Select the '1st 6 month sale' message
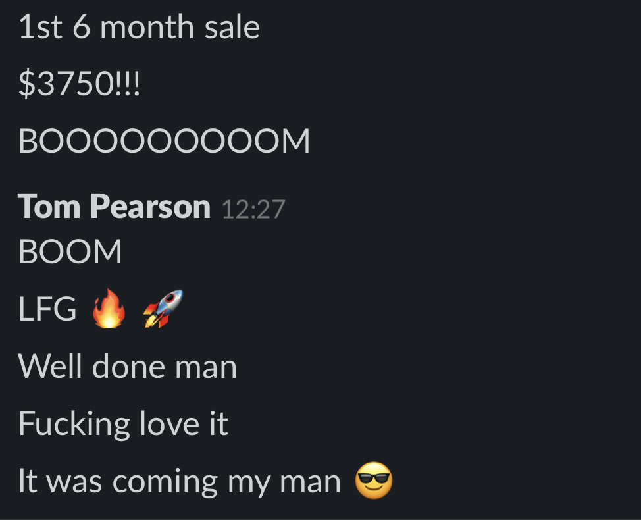 point(139,28)
